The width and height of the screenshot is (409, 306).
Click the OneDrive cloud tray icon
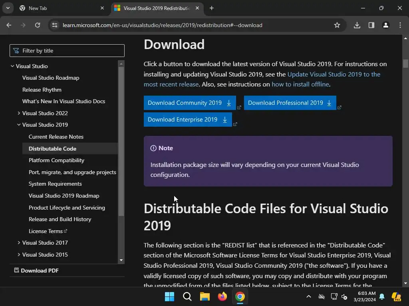pyautogui.click(x=322, y=296)
